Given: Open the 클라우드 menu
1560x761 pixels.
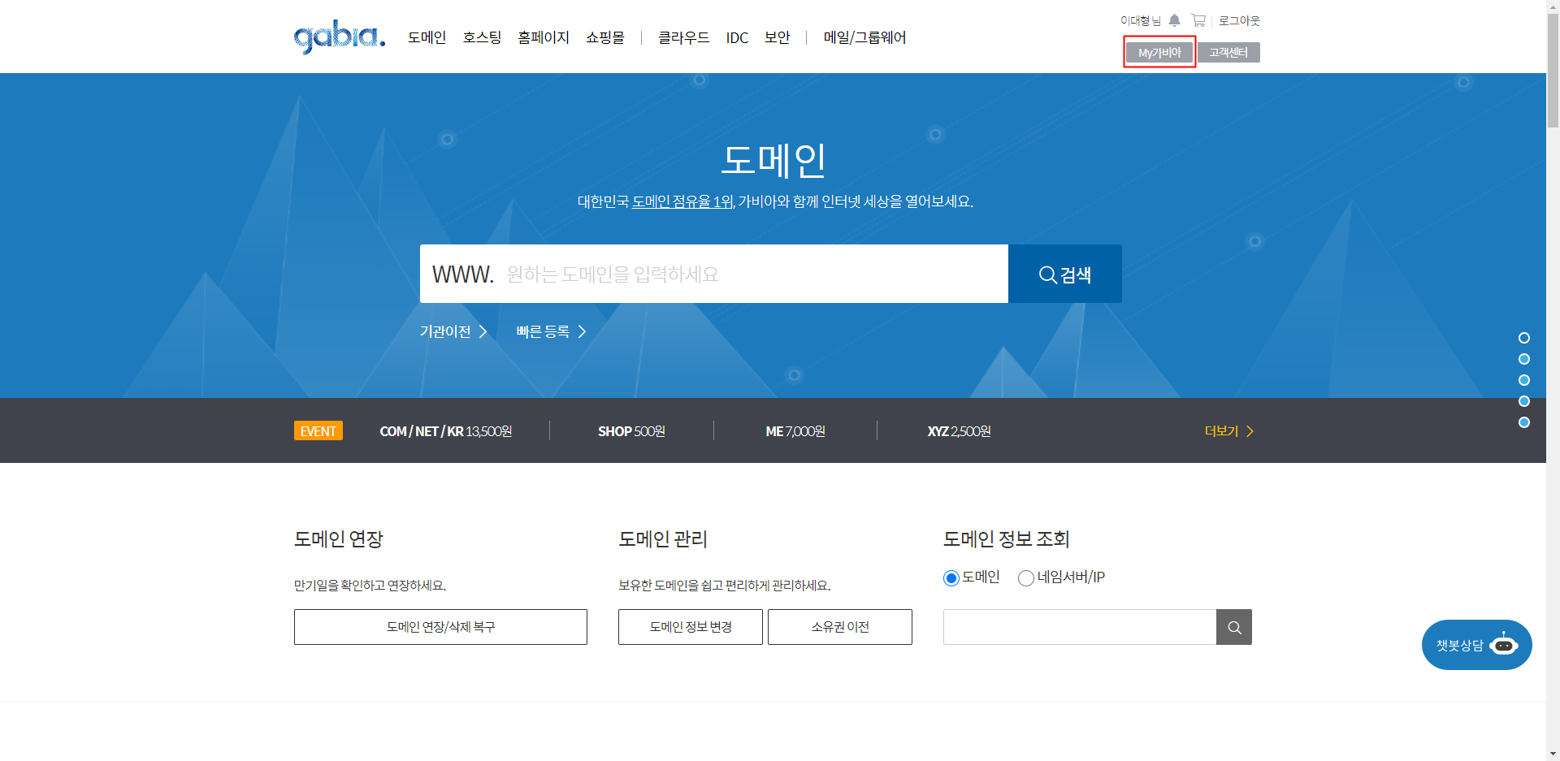Looking at the screenshot, I should [684, 37].
